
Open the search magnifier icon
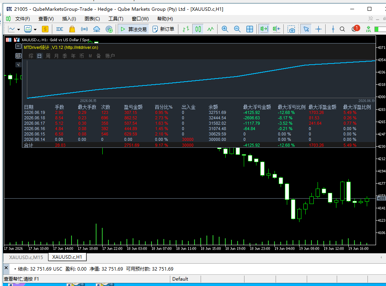(x=343, y=29)
